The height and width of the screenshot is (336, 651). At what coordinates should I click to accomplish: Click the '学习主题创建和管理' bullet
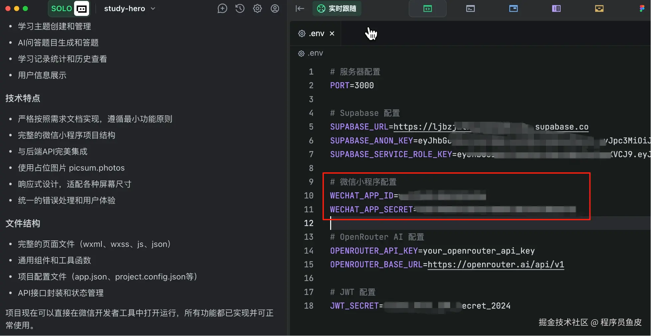[x=54, y=26]
